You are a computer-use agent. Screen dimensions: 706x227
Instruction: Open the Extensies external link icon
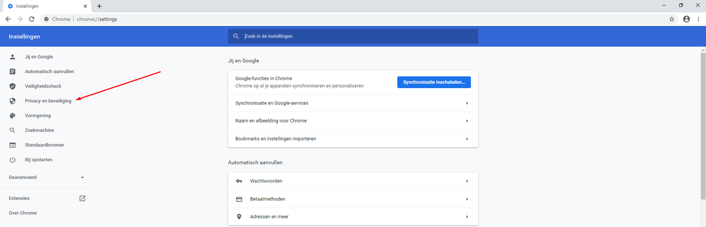pos(82,198)
